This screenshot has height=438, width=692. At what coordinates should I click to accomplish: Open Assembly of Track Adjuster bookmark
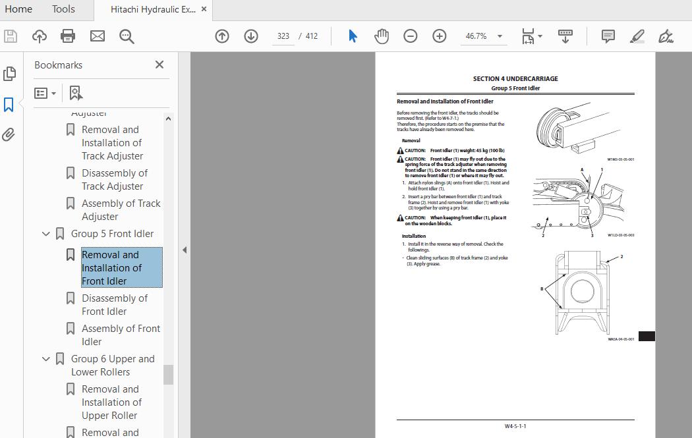pyautogui.click(x=121, y=210)
